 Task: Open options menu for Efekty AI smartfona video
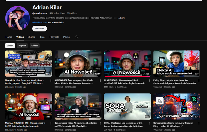[x=199, y=80]
